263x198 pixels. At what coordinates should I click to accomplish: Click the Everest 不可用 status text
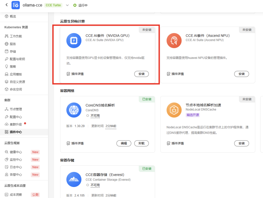tap(95, 185)
